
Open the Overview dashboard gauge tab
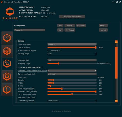pos(7,38)
